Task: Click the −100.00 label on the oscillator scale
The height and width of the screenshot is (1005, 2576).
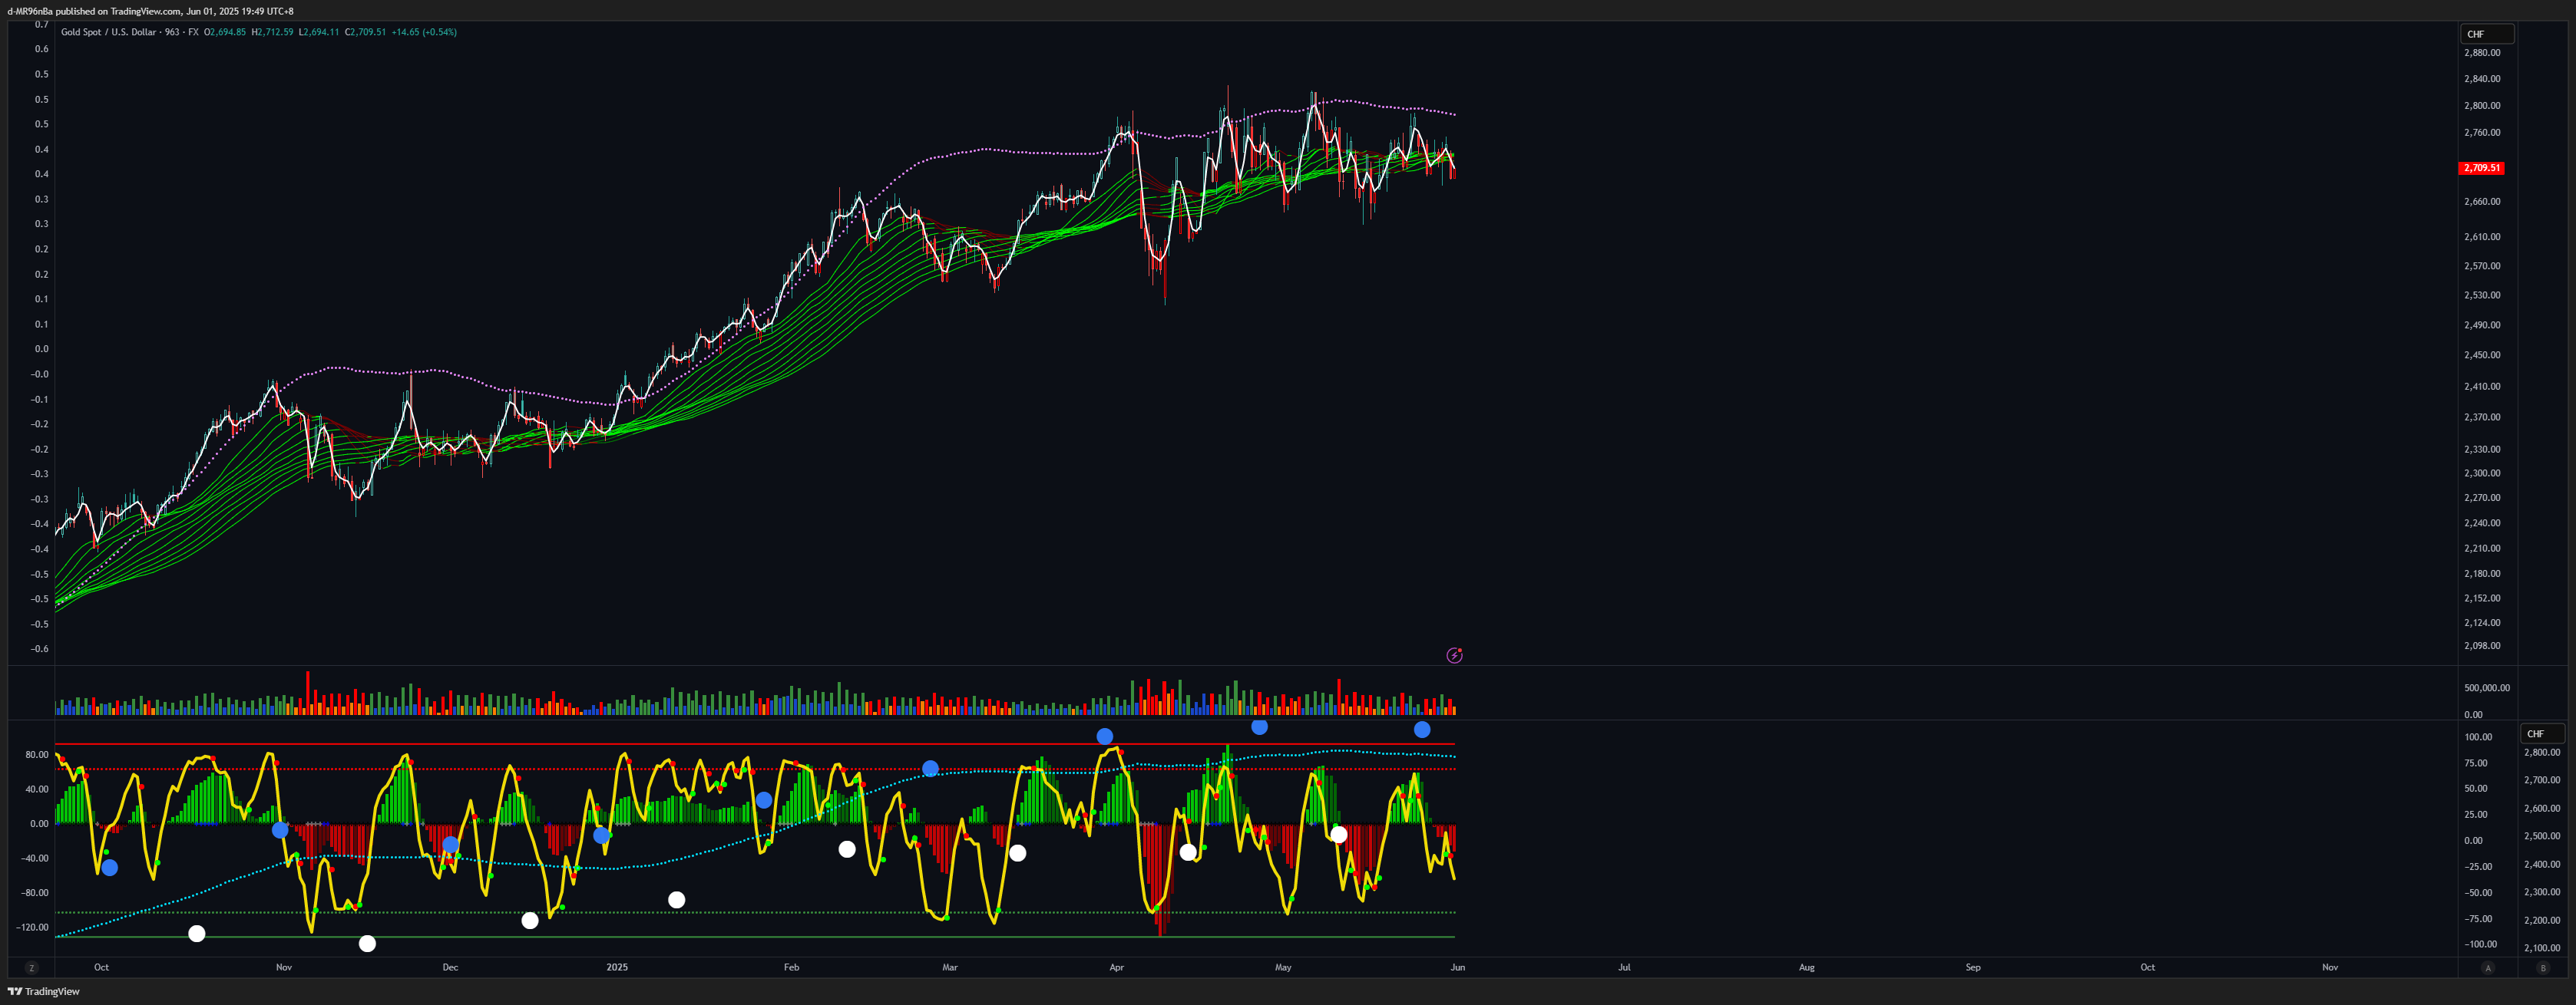Action: (2479, 944)
